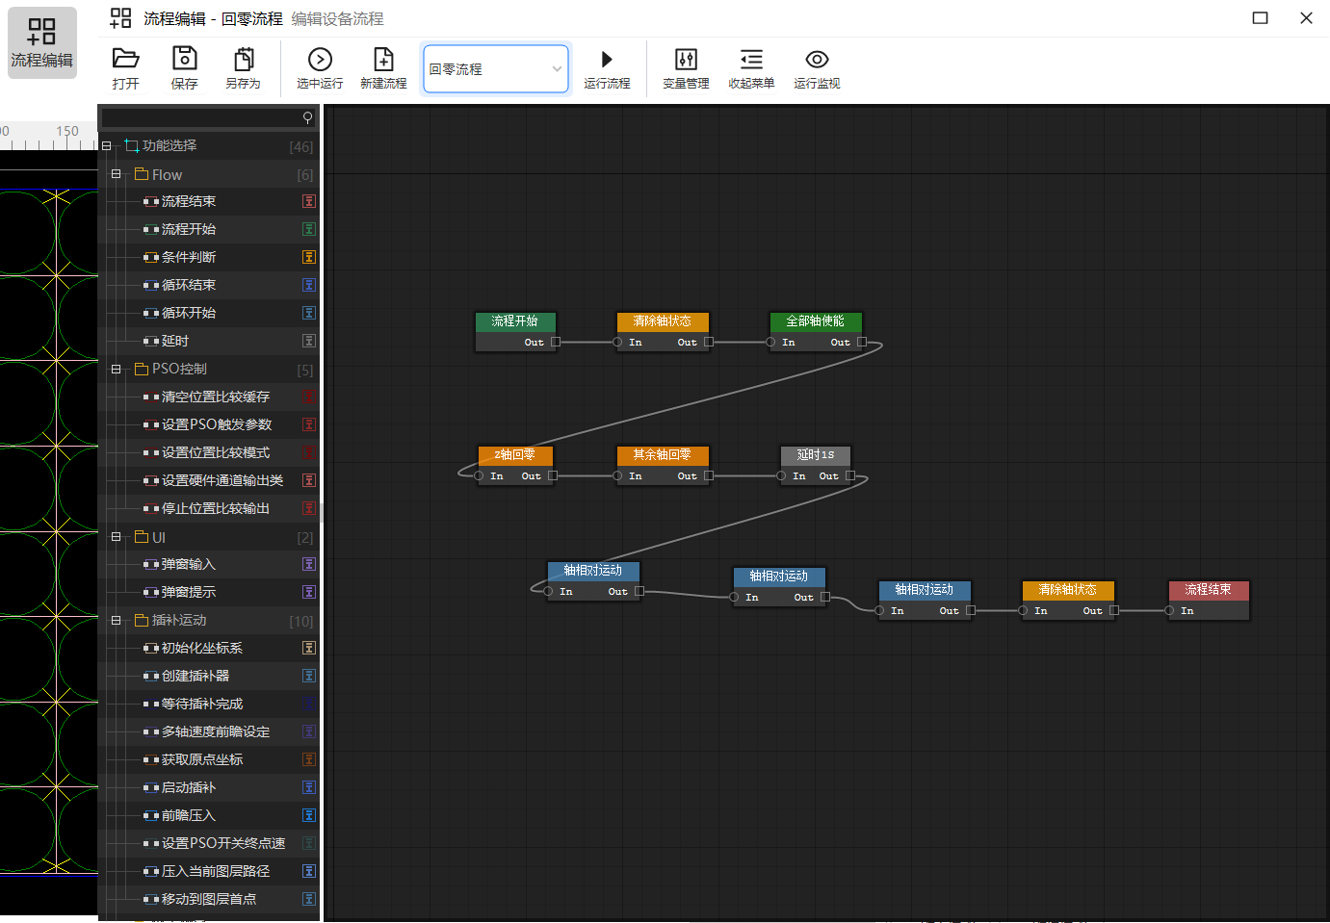The image size is (1330, 923).
Task: Select 设置PSO触发参数 item
Action: pyautogui.click(x=217, y=424)
